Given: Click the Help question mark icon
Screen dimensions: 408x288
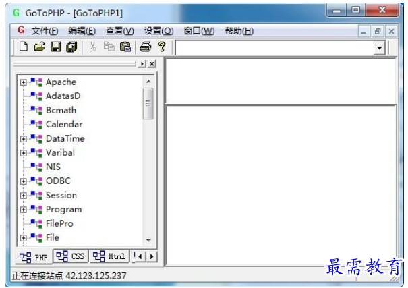Looking at the screenshot, I should 162,47.
